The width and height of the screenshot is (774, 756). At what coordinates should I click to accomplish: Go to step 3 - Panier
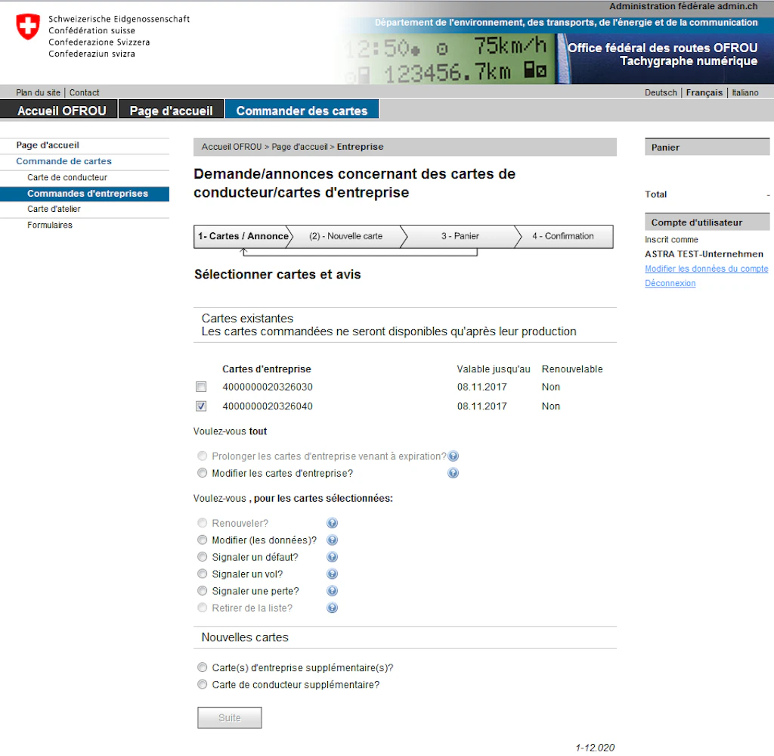click(x=460, y=236)
